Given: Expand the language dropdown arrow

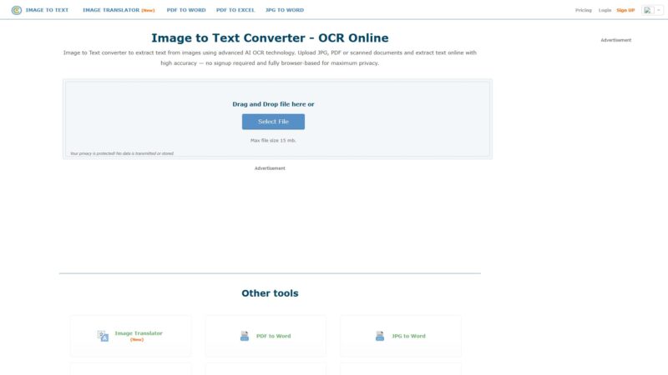Looking at the screenshot, I should point(658,10).
